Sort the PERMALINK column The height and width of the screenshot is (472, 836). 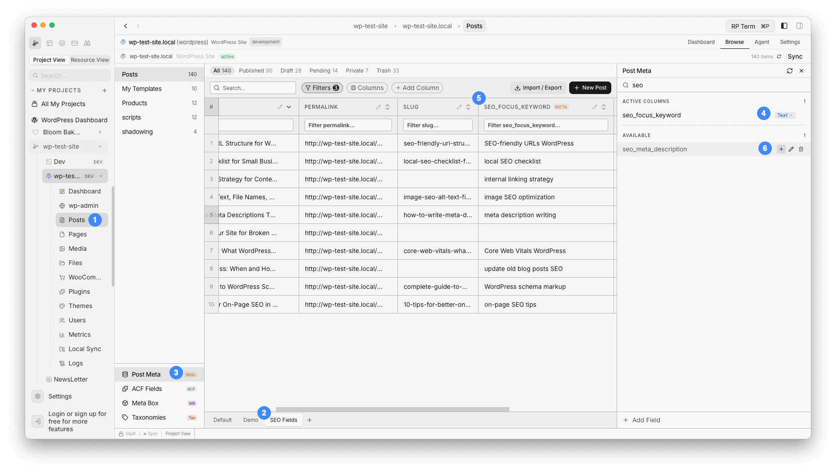(388, 107)
